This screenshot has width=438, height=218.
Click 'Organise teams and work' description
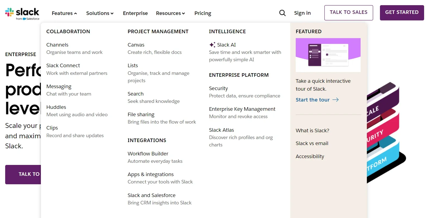click(74, 52)
